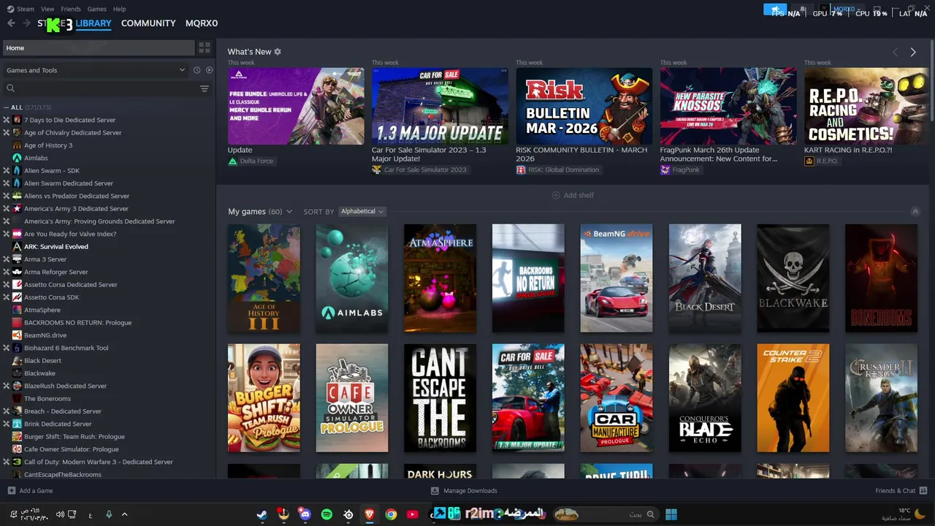935x526 pixels.
Task: Show ready-to-play games icon
Action: [x=209, y=70]
